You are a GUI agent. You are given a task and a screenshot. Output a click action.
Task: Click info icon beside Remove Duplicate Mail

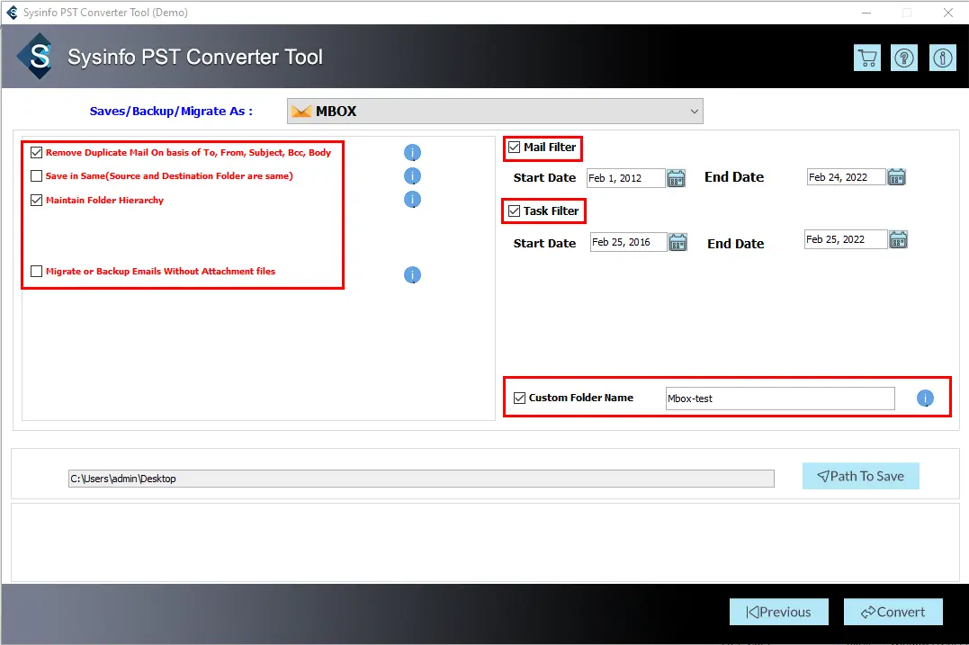coord(412,153)
